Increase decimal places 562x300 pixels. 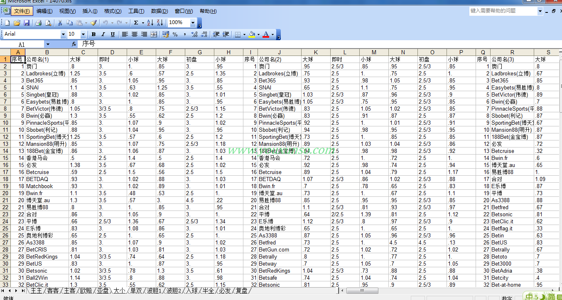(x=194, y=34)
